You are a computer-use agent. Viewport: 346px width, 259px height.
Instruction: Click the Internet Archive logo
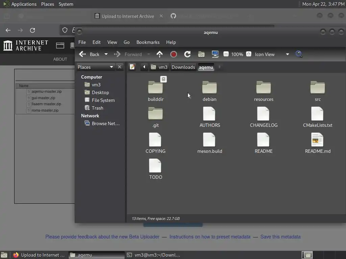pos(26,46)
